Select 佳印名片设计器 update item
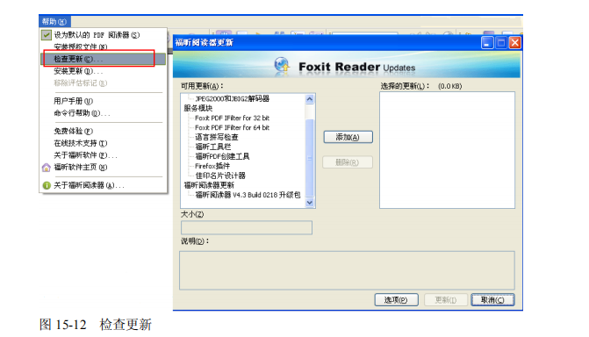Screen dimensions: 589x337 coord(220,176)
